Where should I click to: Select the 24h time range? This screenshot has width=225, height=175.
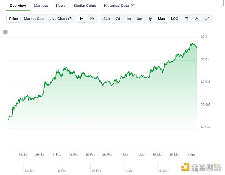click(106, 18)
